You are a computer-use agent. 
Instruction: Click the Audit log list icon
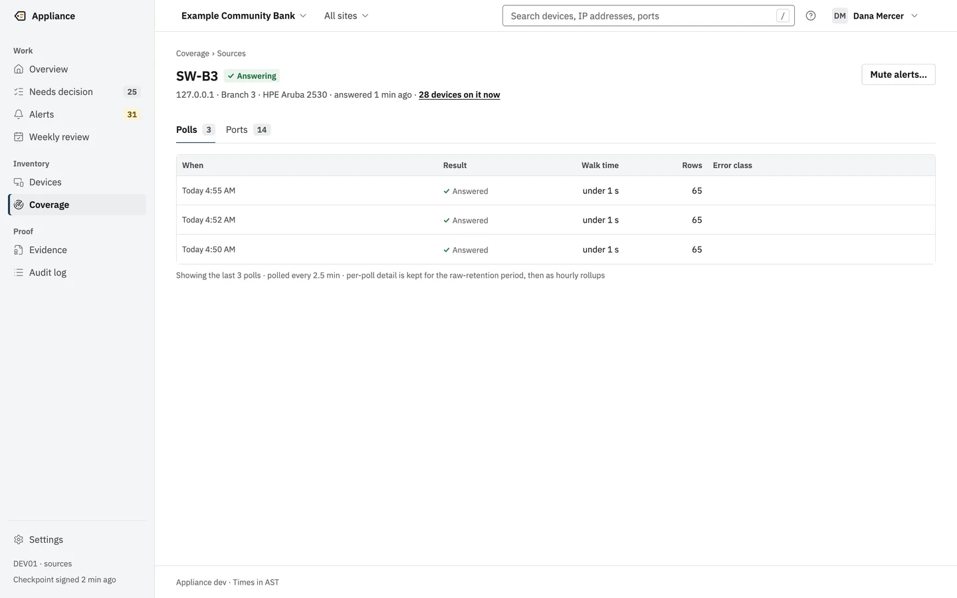click(x=19, y=272)
